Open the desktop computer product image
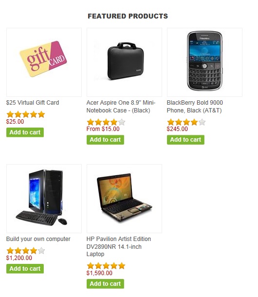This screenshot has width=258, height=297. [44, 199]
